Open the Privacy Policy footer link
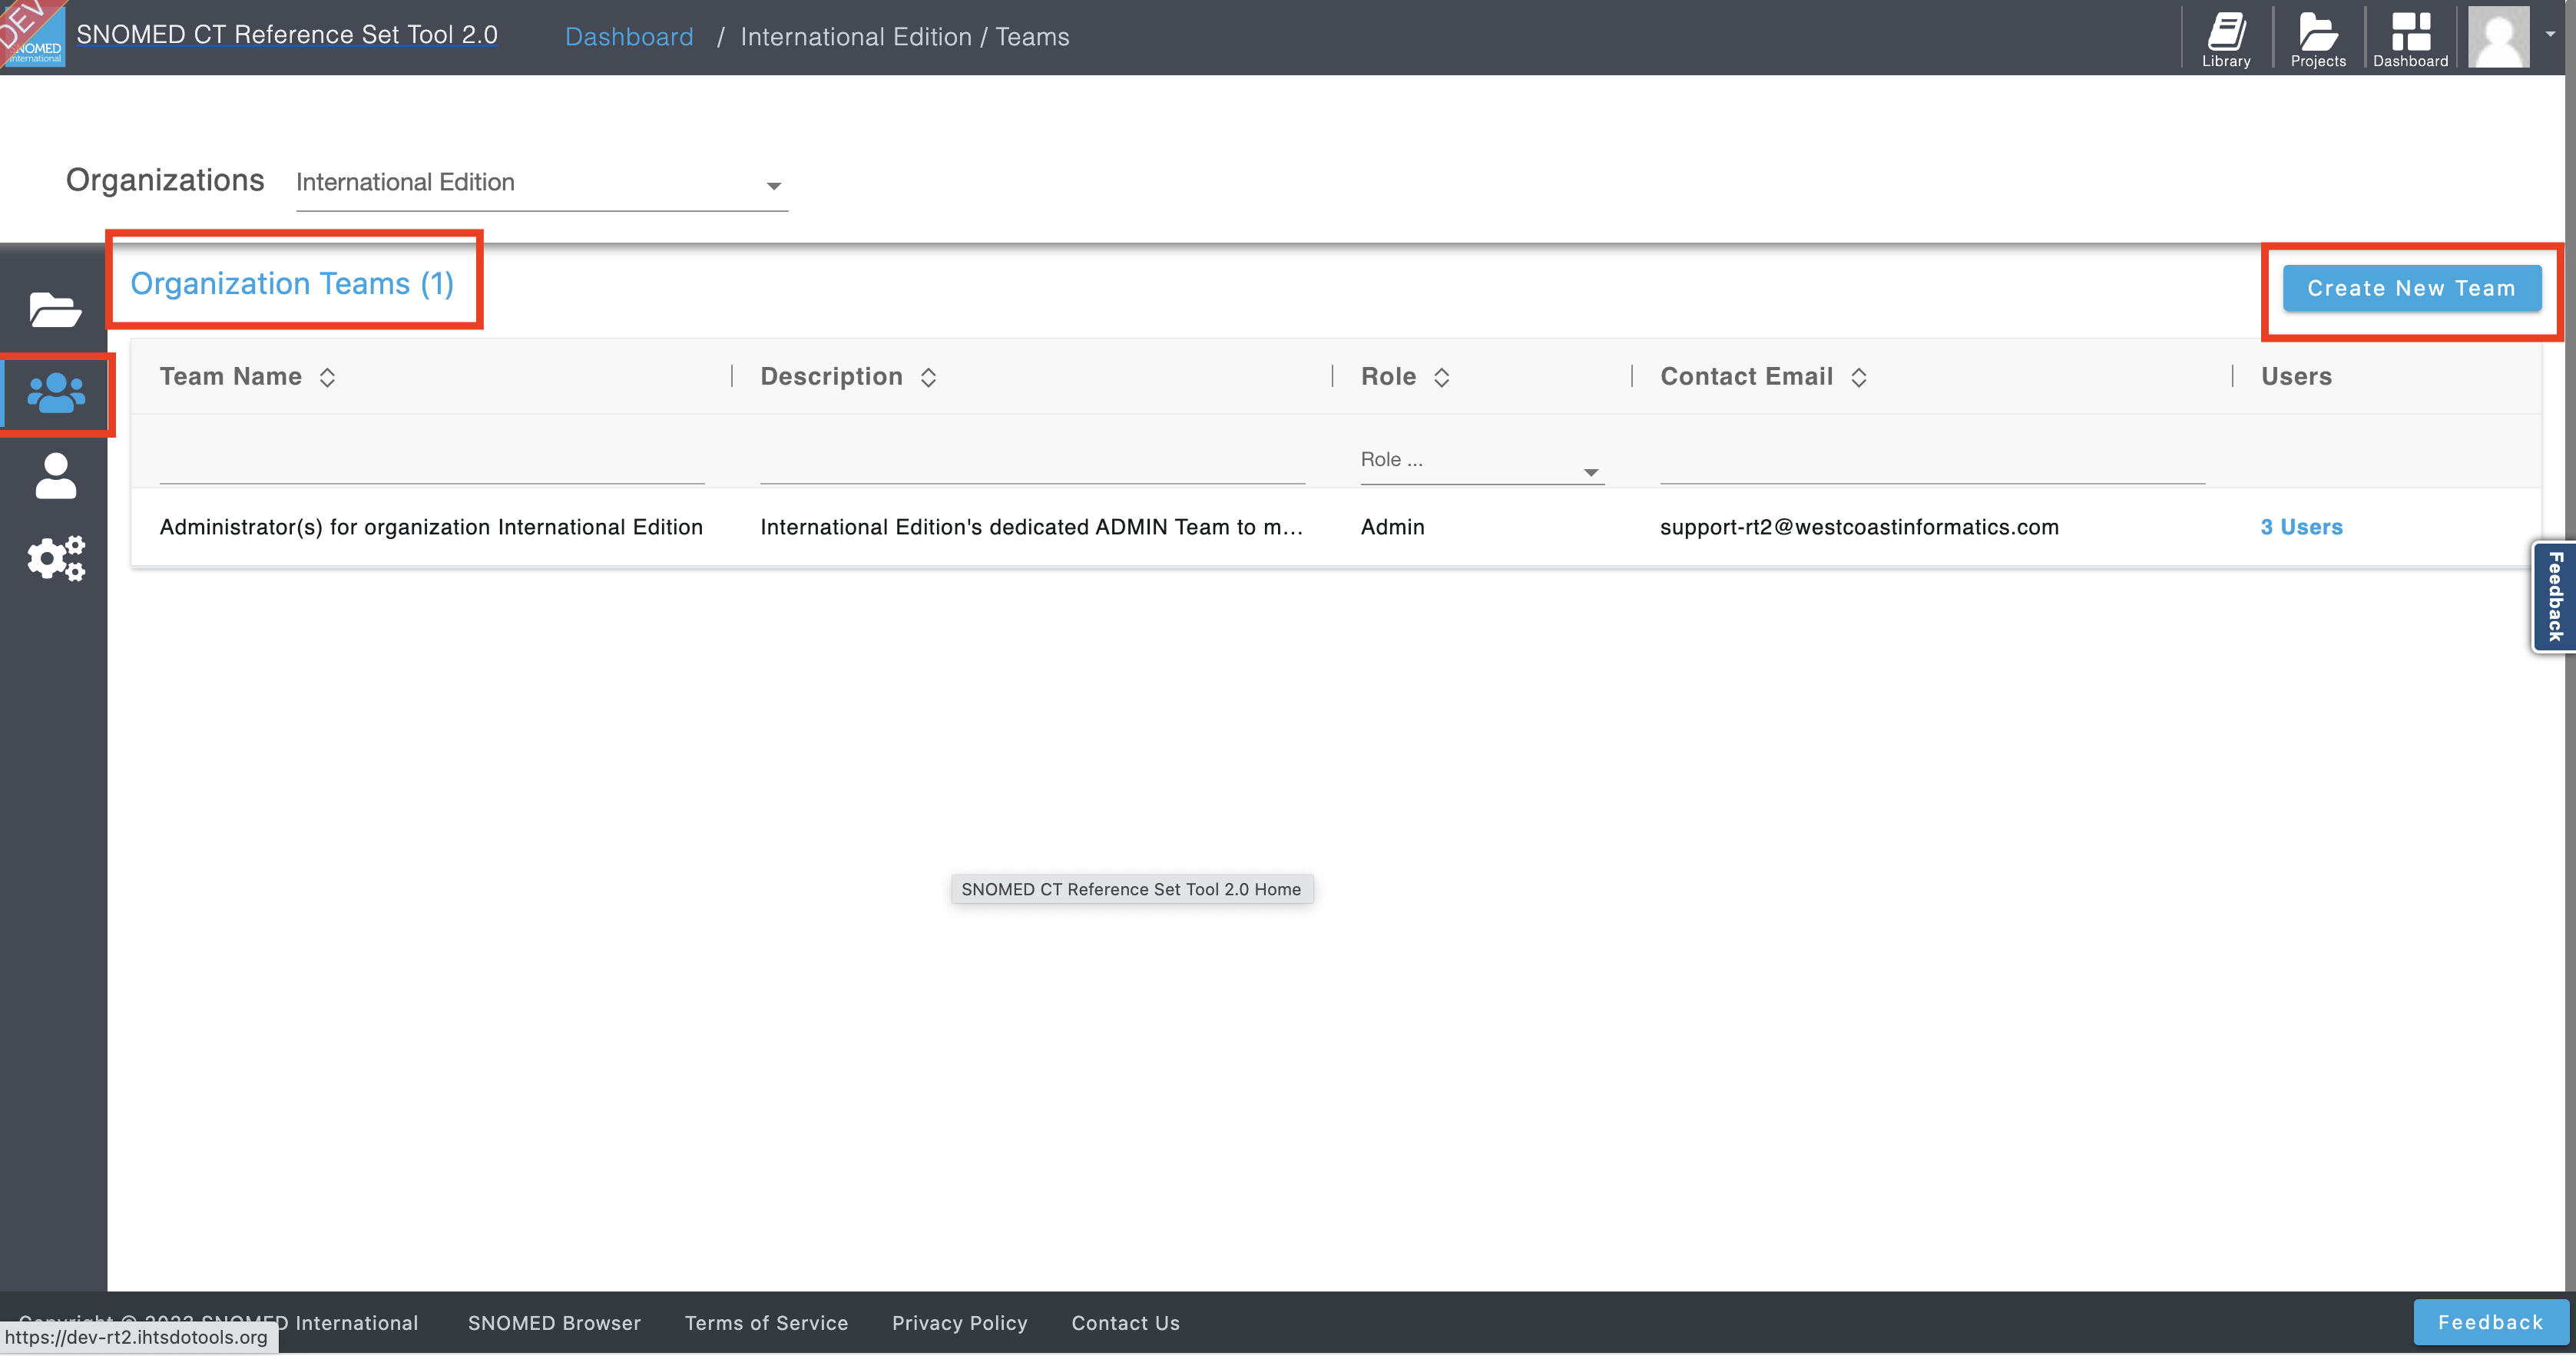The width and height of the screenshot is (2576, 1356). click(959, 1323)
